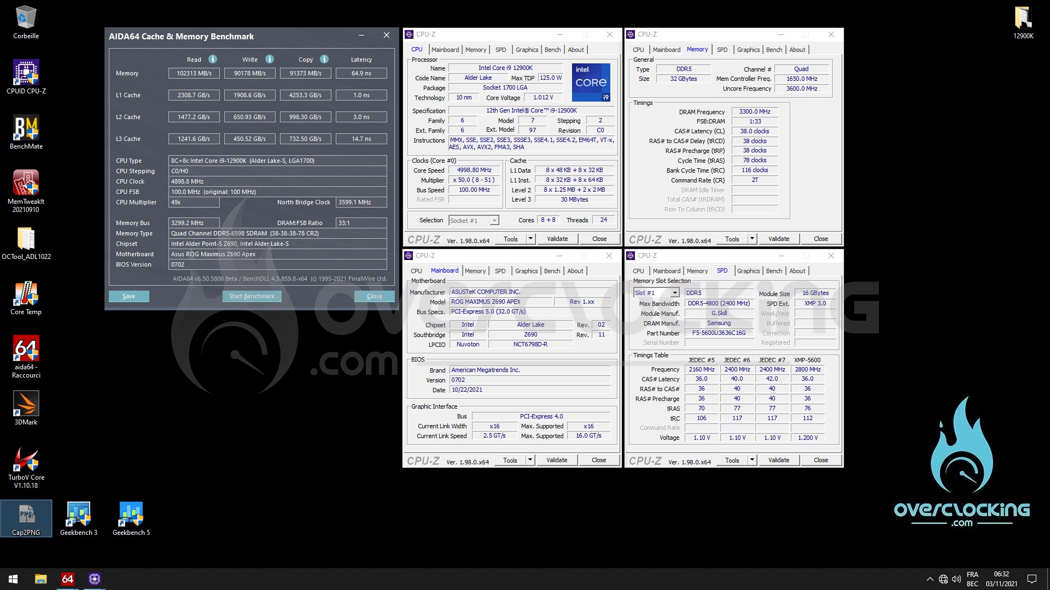This screenshot has height=590, width=1050.
Task: Click the Memory Latency 64.9 ns value
Action: point(361,73)
